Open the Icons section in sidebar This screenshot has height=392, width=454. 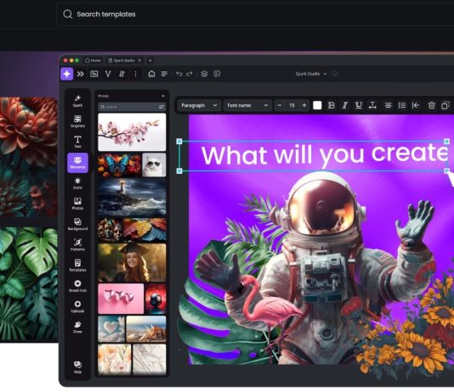click(x=77, y=183)
